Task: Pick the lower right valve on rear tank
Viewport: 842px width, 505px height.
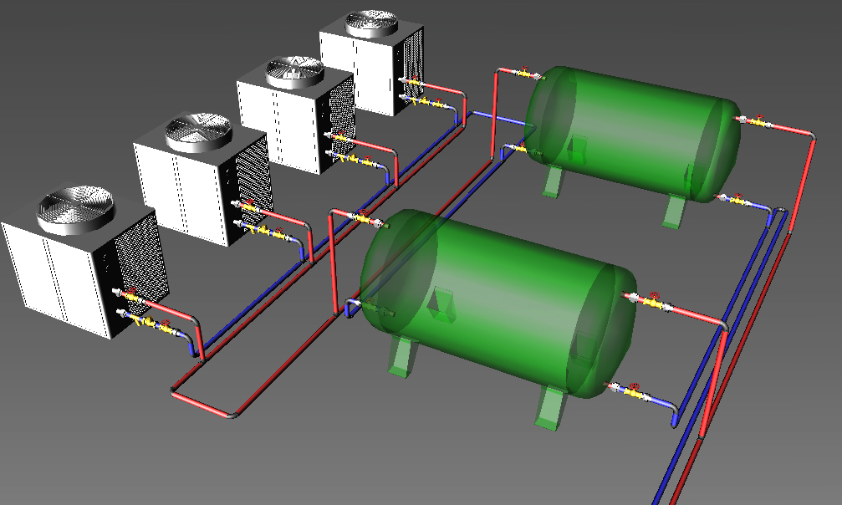Action: point(737,200)
